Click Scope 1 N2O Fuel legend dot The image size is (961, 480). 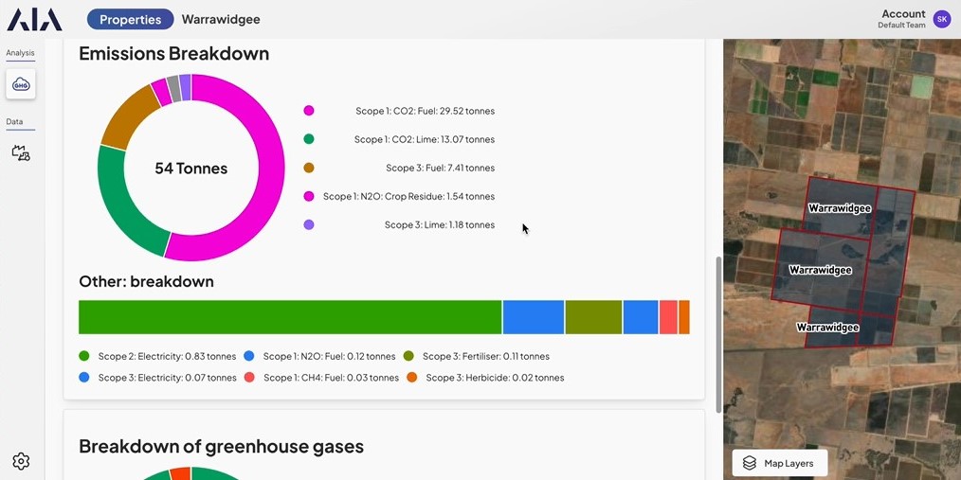point(249,356)
